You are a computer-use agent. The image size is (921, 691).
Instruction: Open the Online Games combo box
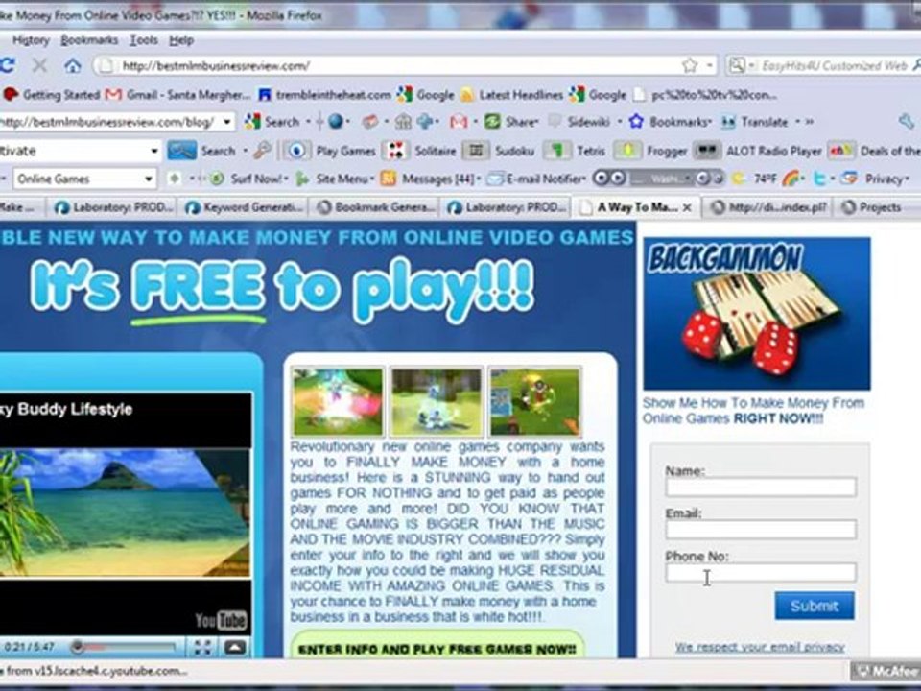[x=84, y=179]
